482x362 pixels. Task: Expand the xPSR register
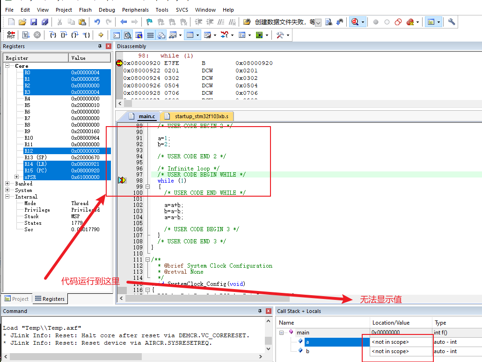click(16, 177)
